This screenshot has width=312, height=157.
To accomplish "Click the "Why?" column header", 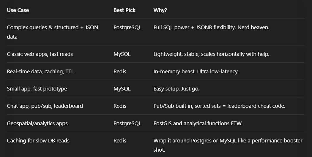I will [160, 10].
